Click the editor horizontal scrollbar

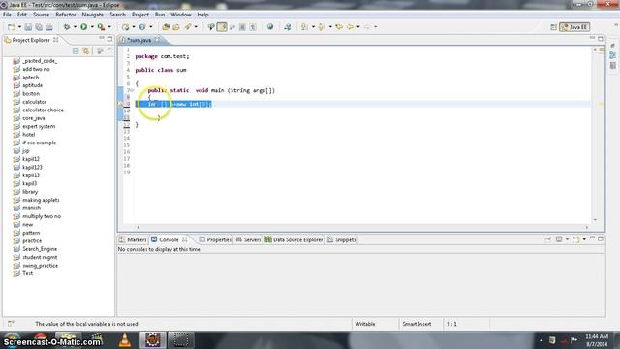361,227
